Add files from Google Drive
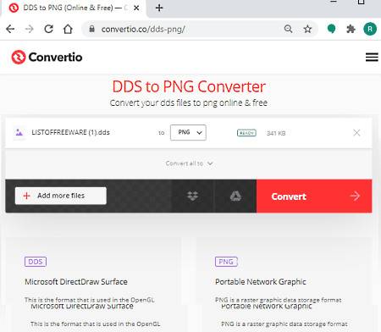Screen dimensions: 381x332 (235, 196)
